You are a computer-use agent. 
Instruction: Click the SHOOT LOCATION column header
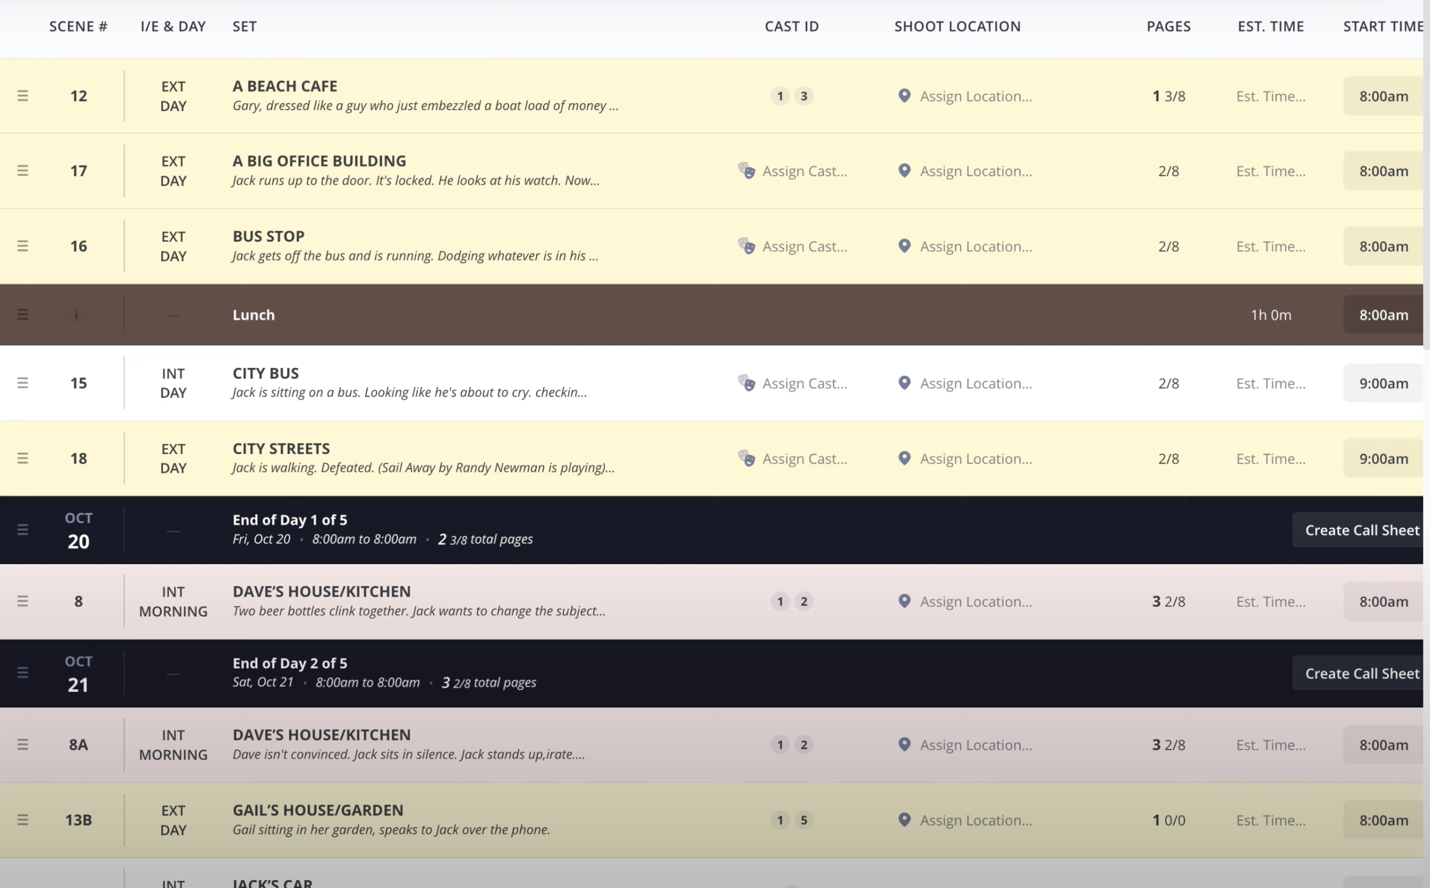(957, 26)
